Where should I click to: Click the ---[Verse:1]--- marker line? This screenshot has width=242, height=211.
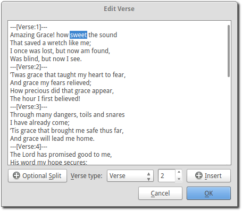pos(29,27)
